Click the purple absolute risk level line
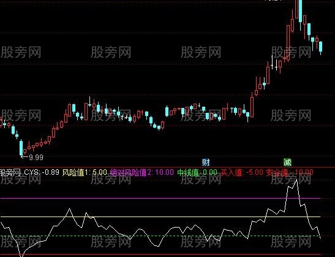335x257 pixels. coord(160,198)
